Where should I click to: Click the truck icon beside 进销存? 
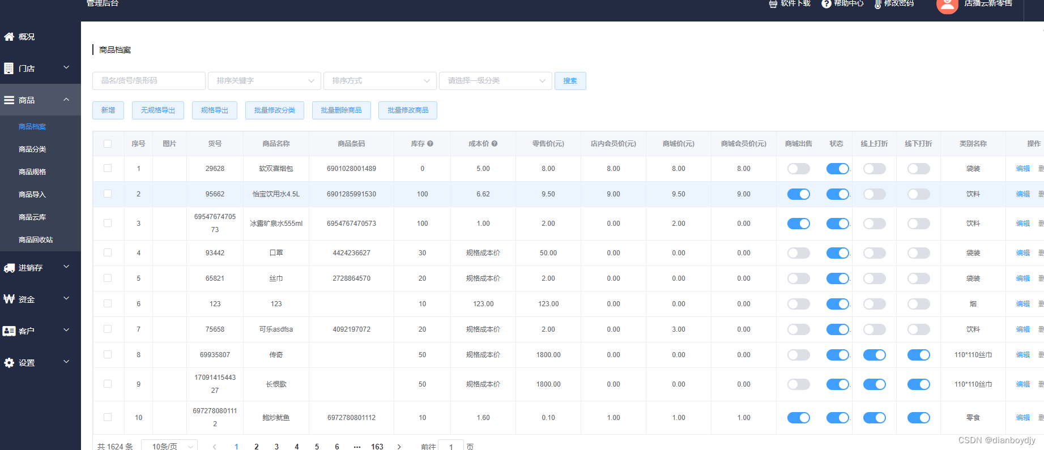(x=9, y=268)
